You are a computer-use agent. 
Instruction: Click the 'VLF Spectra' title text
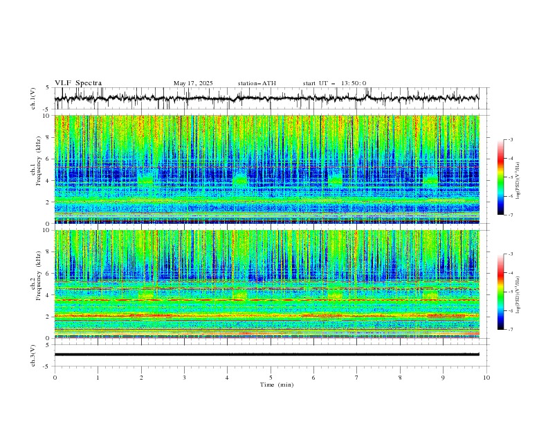tap(78, 83)
